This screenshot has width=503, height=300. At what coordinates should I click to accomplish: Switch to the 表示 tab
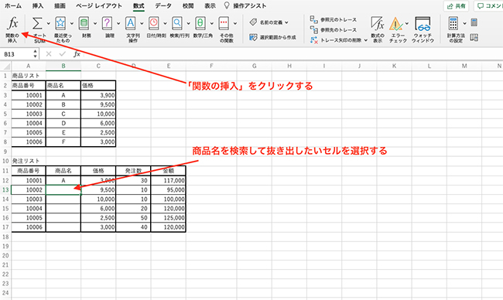tap(210, 5)
